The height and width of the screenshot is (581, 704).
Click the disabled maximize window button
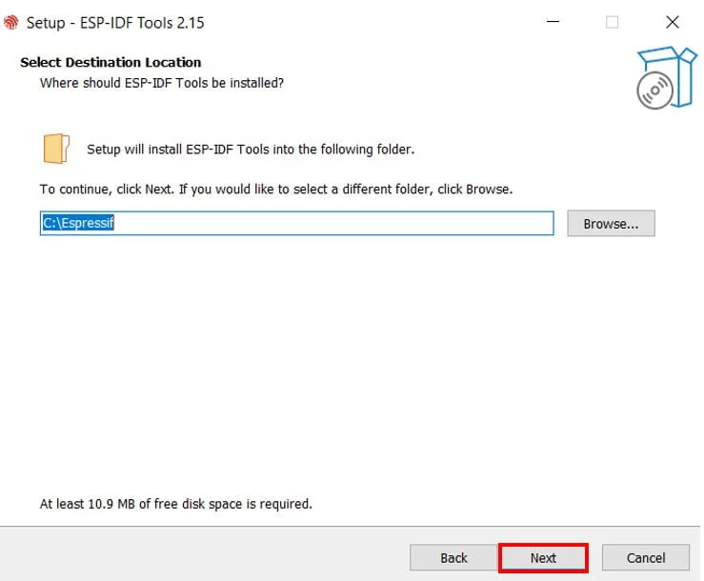point(612,22)
